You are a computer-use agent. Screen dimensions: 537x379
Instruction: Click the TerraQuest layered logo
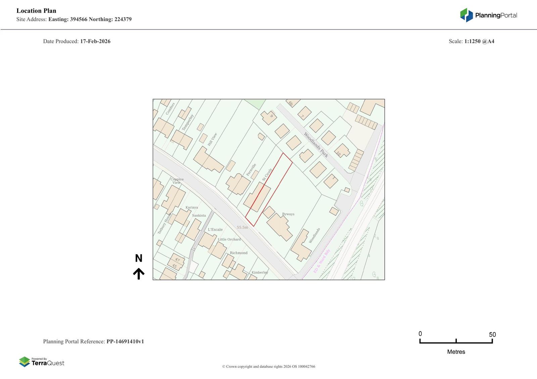point(25,362)
